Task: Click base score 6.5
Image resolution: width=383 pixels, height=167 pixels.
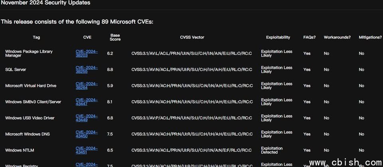Action: click(110, 150)
